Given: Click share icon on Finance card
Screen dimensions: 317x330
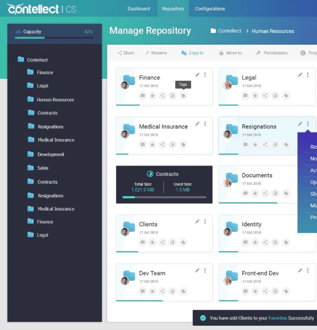Looking at the screenshot, I should [162, 96].
